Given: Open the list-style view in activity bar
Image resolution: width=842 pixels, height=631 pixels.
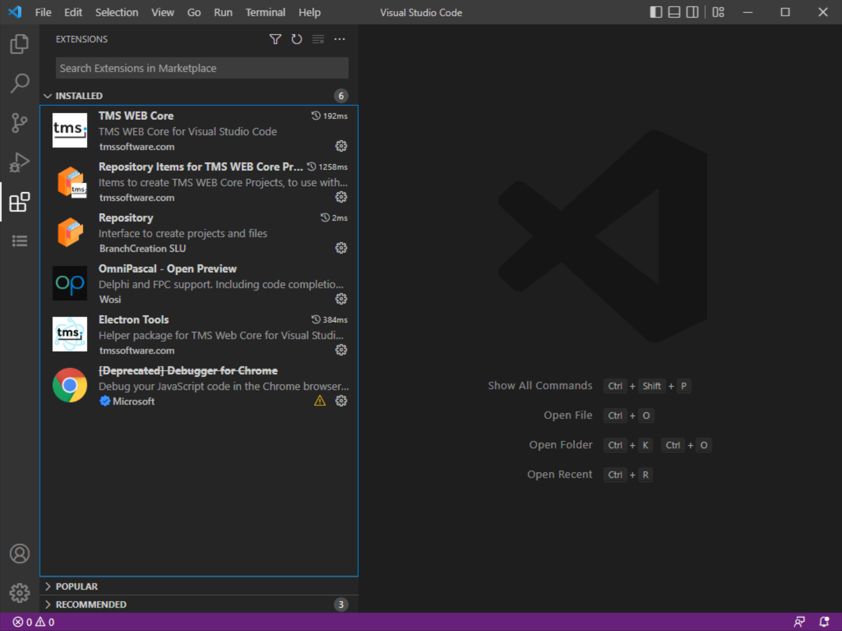Looking at the screenshot, I should pos(20,241).
